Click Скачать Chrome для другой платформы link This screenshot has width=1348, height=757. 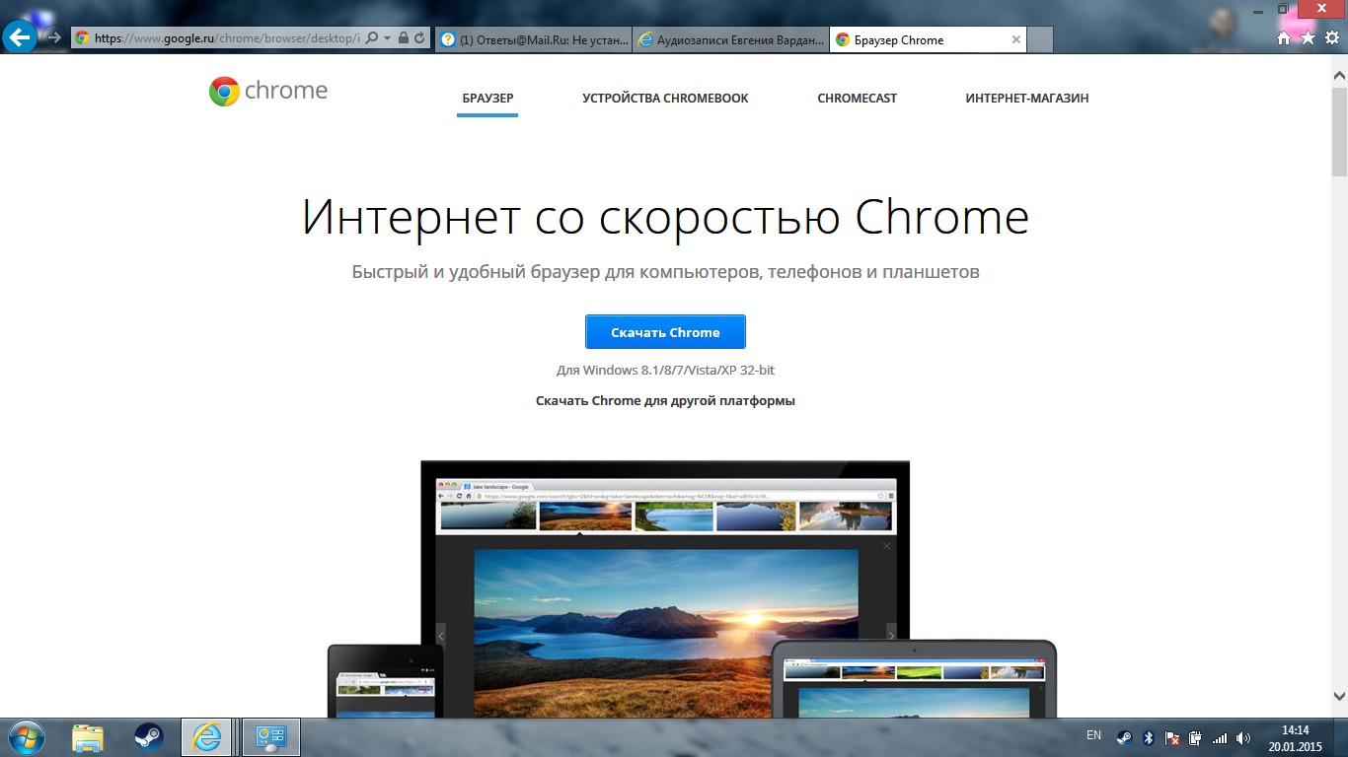tap(665, 401)
